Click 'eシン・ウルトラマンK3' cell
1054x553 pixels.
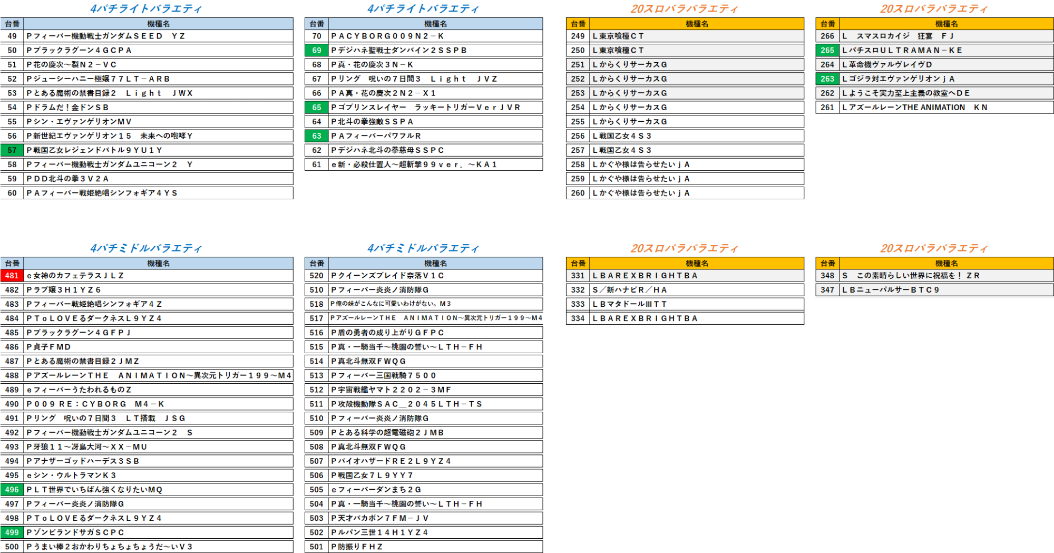pos(159,475)
